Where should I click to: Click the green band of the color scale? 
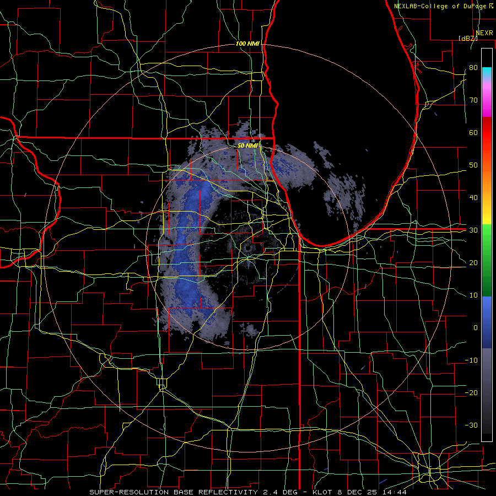click(x=487, y=261)
